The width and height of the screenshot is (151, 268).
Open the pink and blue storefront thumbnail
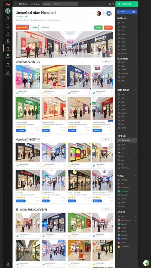(x=28, y=77)
